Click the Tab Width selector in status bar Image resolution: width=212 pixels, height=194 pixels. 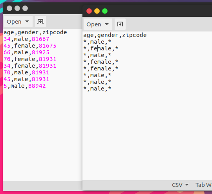pos(204,185)
